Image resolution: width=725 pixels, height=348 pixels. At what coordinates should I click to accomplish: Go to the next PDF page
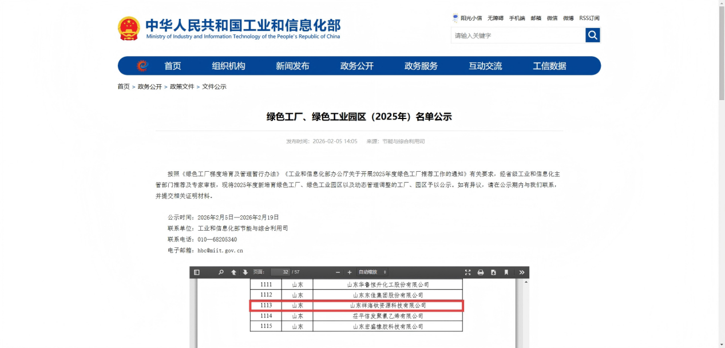pyautogui.click(x=245, y=272)
